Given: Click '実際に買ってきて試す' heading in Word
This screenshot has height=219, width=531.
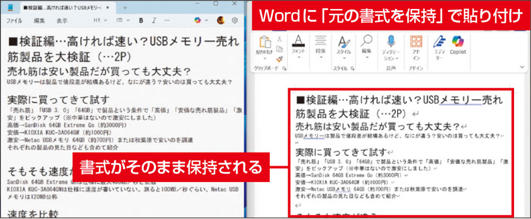Looking at the screenshot, I should (x=341, y=152).
